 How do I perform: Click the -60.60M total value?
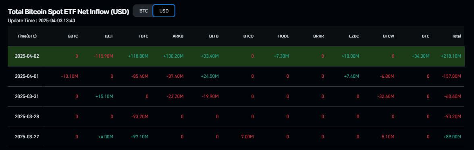point(453,96)
